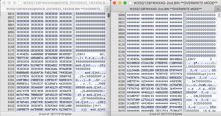Click offset 8432 in left window
The width and height of the screenshot is (221, 116).
pos(11,109)
